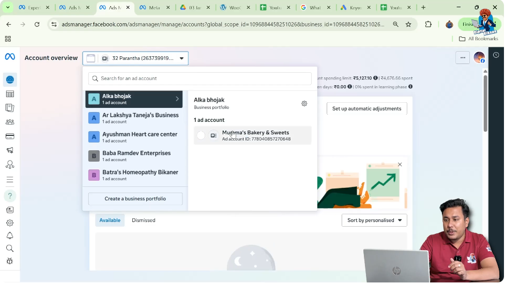Open the profile avatar menu
The width and height of the screenshot is (505, 284).
(x=479, y=57)
